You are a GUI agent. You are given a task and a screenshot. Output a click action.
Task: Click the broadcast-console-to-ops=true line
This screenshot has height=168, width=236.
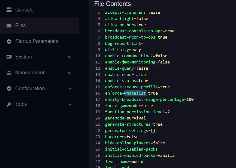coord(140,31)
